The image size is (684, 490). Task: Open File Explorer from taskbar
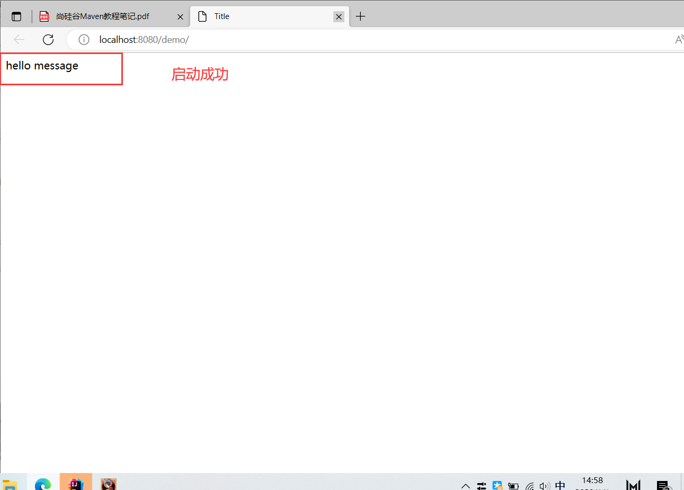pyautogui.click(x=10, y=485)
